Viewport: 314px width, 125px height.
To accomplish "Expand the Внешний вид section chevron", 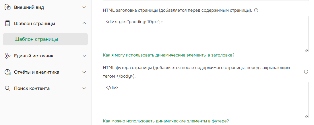I will (84, 7).
